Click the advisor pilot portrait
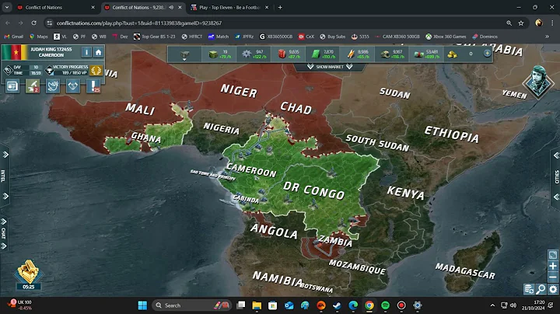Image resolution: width=560 pixels, height=314 pixels. click(x=538, y=82)
